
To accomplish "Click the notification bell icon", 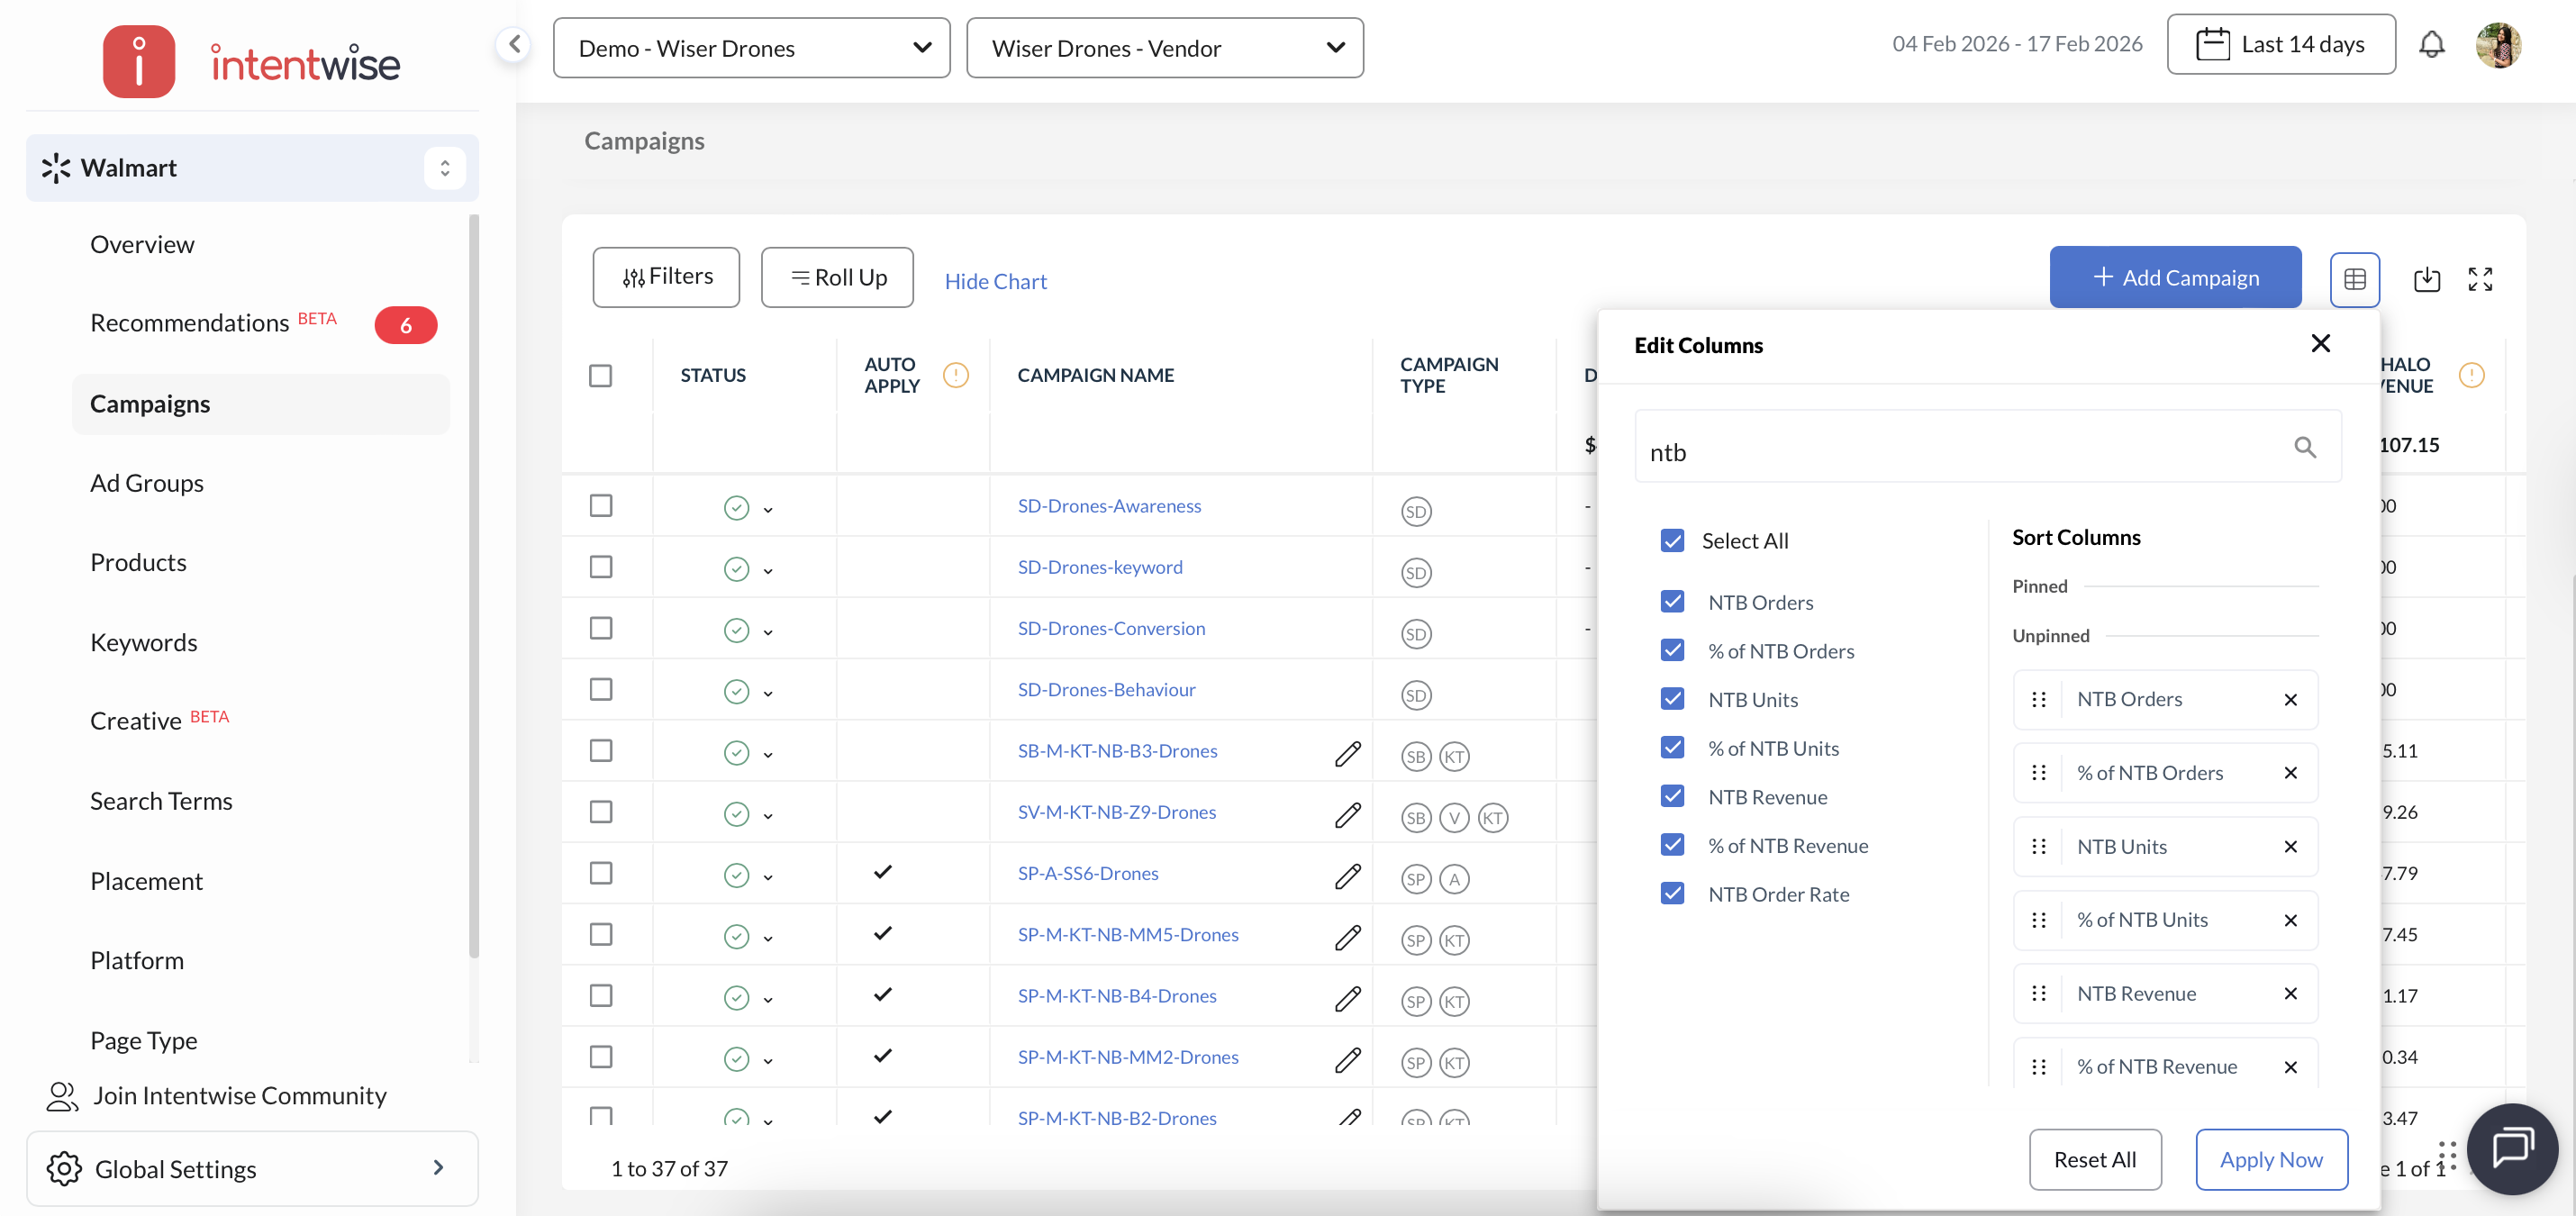I will 2431,45.
